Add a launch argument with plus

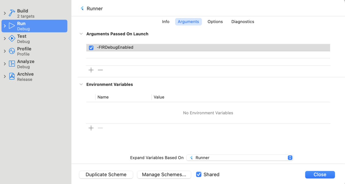coord(91,70)
